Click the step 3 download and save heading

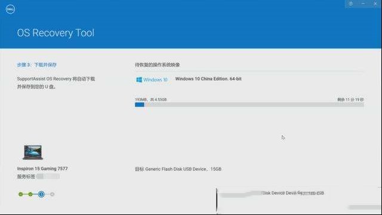[37, 65]
